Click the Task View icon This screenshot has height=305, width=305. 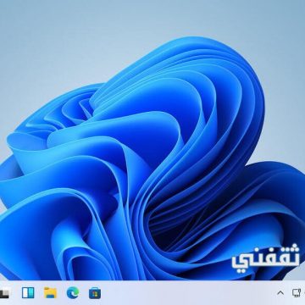tap(5, 292)
